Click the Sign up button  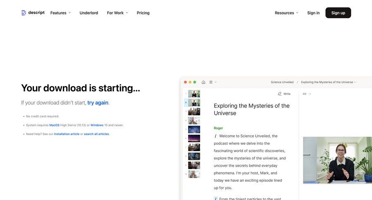point(338,13)
